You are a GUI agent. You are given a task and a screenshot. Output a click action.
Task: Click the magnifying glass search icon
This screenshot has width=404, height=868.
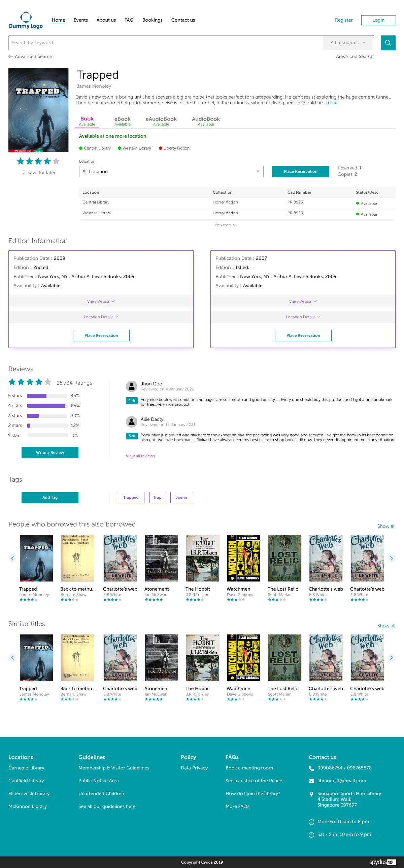pos(388,43)
